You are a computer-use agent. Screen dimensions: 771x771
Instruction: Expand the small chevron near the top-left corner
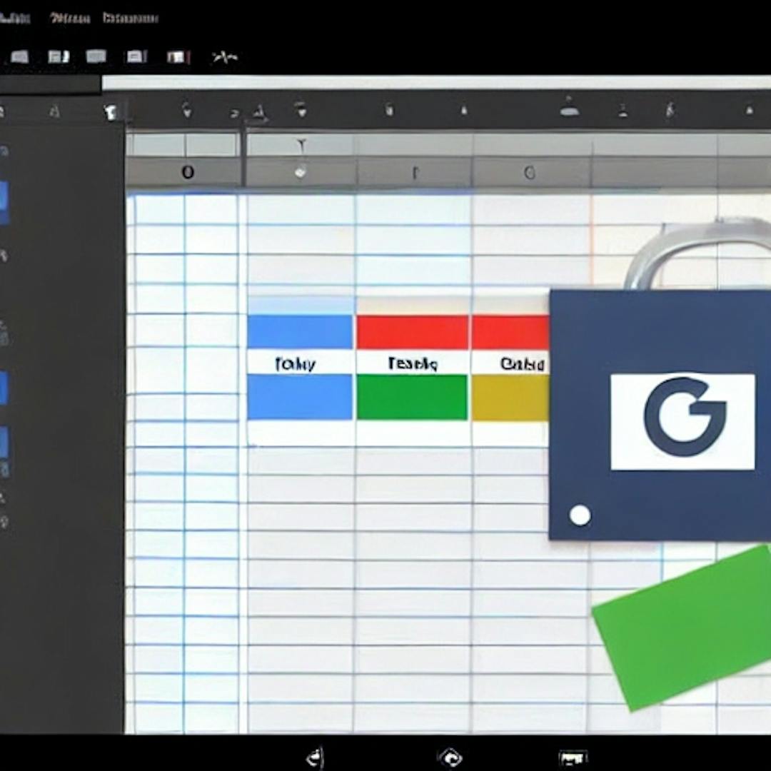click(111, 112)
